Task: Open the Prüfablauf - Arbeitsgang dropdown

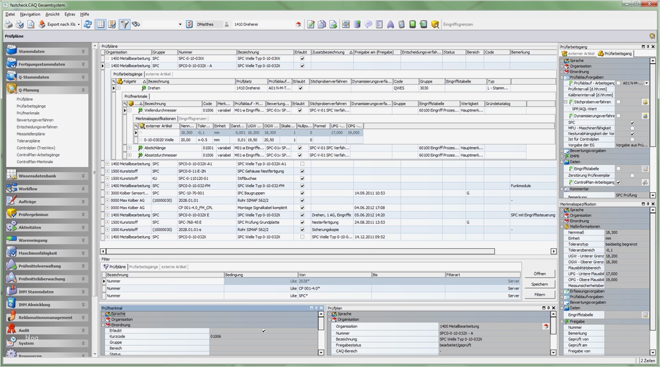Action: coord(646,83)
